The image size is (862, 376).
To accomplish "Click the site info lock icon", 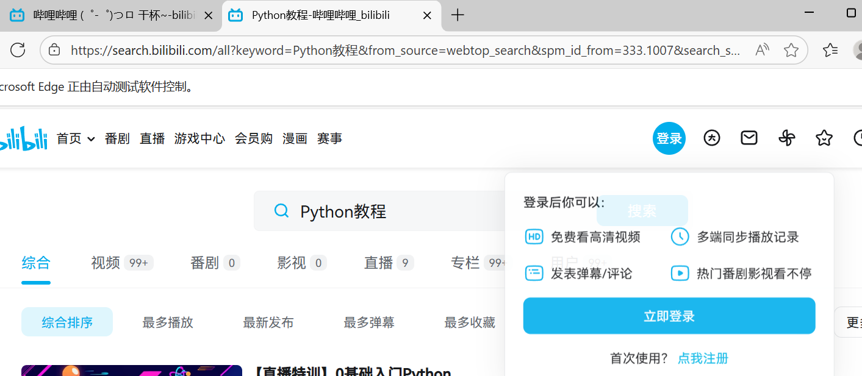I will coord(54,50).
